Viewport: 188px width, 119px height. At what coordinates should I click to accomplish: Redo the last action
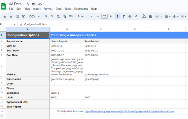(x=11, y=17)
